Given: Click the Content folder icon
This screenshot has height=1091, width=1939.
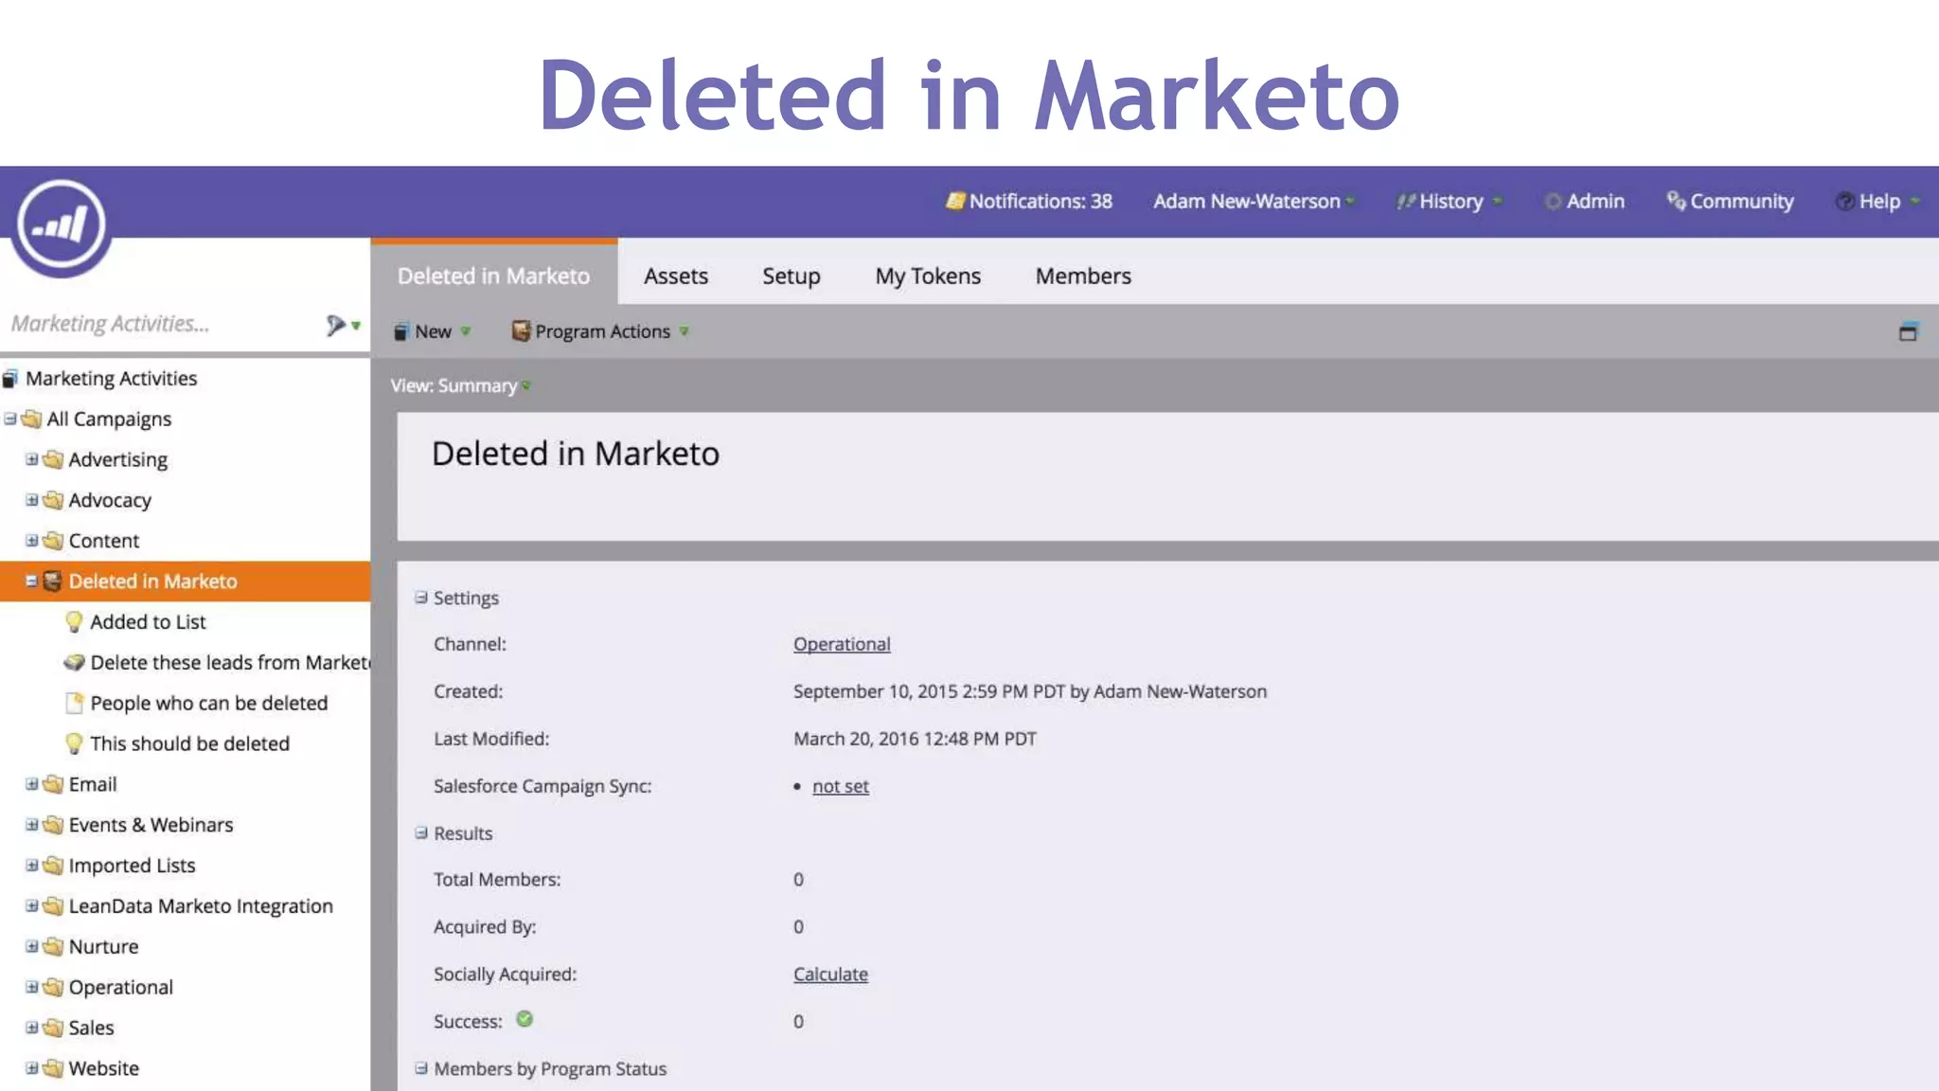Looking at the screenshot, I should [54, 541].
